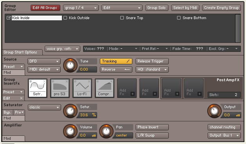Click the Tune value 0.00 field
The image size is (246, 144).
87,69
